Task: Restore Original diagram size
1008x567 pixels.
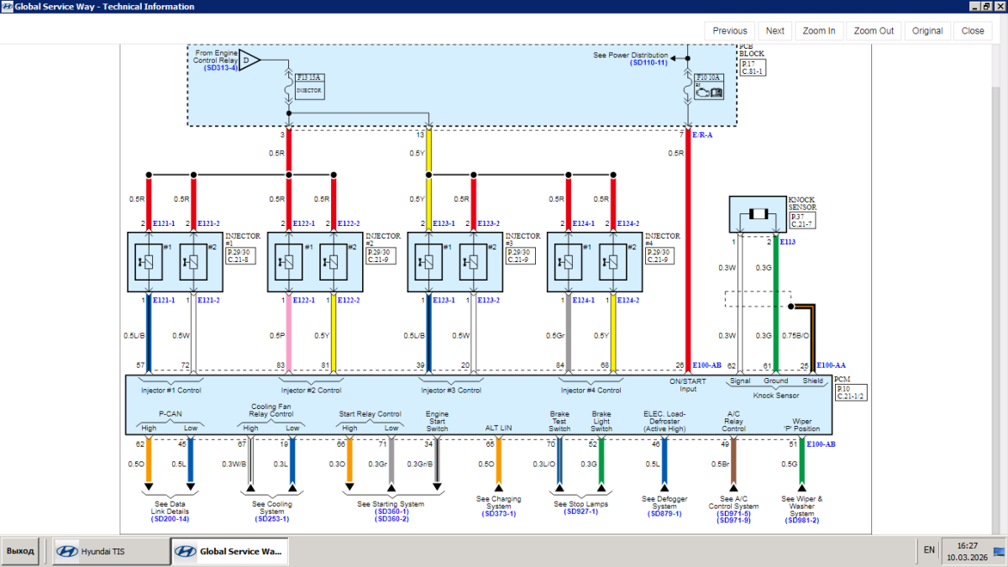Action: (927, 30)
